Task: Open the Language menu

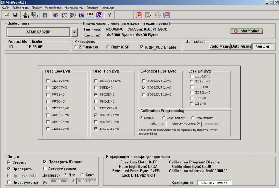Action: (x=108, y=8)
